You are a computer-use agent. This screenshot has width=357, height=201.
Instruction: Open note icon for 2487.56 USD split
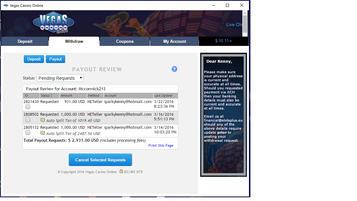tap(42, 133)
